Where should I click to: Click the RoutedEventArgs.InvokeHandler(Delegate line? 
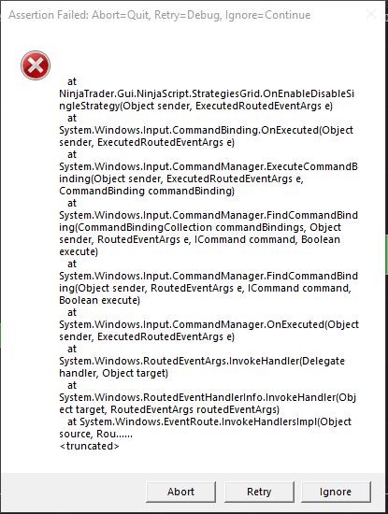(202, 361)
